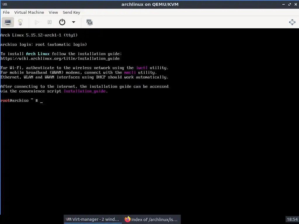The image size is (299, 224).
Task: Maximize the archlinux on QEMU/KVM window
Action: point(290,4)
